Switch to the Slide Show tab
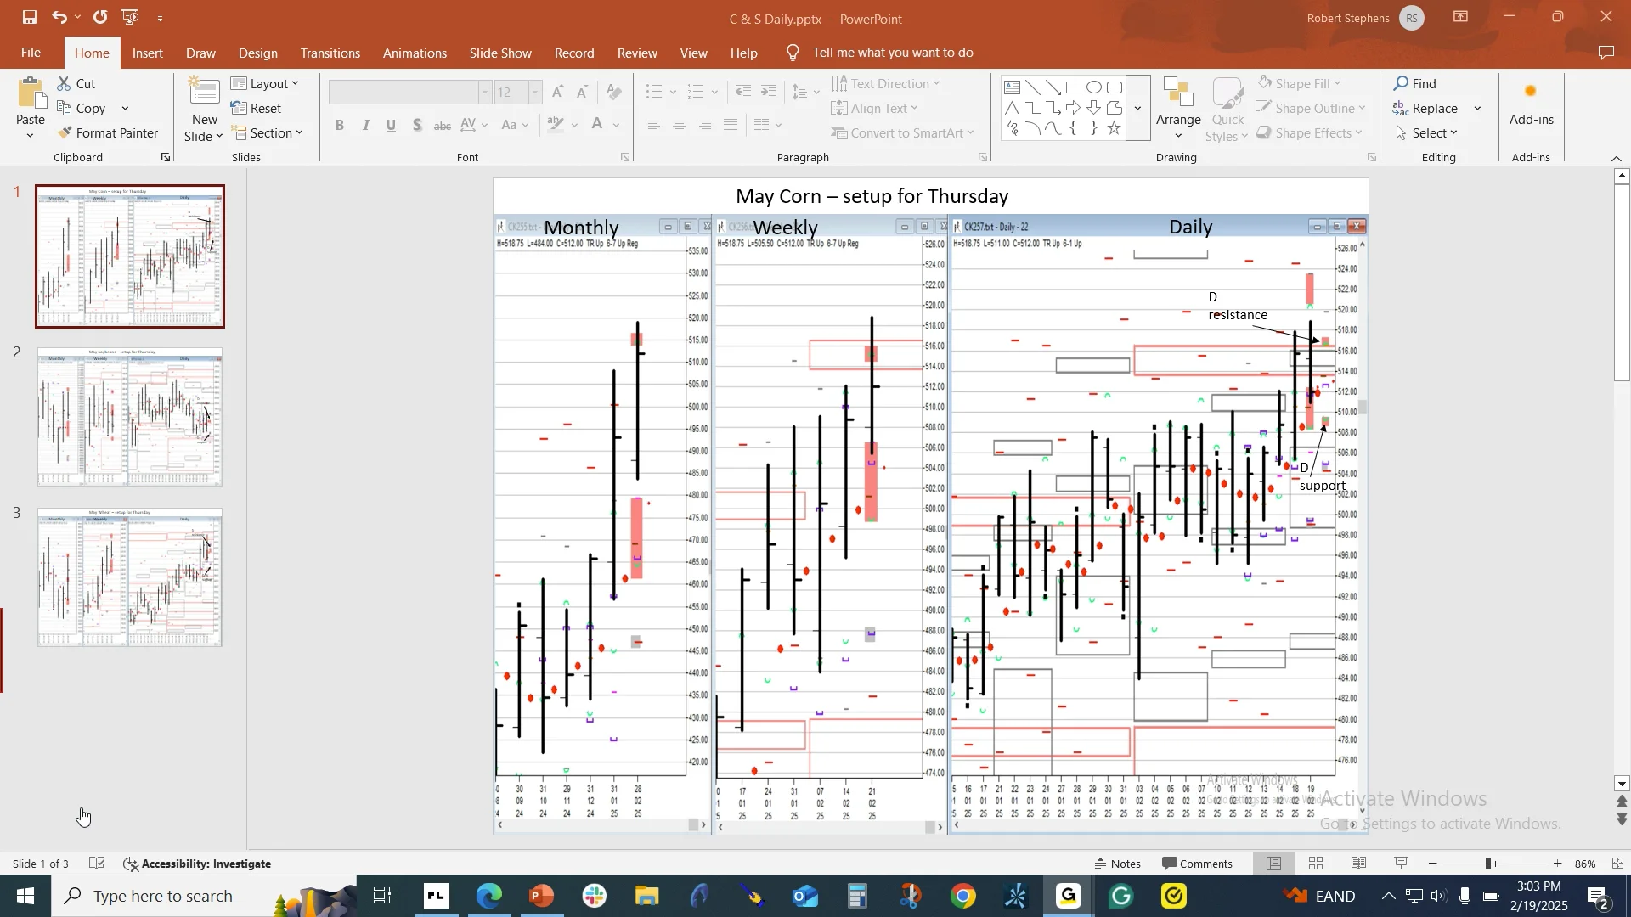Viewport: 1631px width, 917px height. [500, 53]
